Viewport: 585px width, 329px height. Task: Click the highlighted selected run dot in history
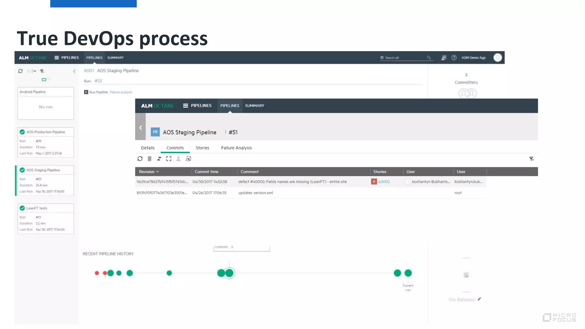click(229, 273)
